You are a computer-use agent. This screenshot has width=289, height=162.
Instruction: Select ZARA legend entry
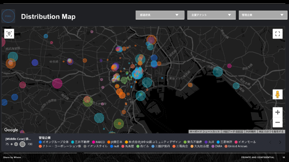tap(217, 146)
